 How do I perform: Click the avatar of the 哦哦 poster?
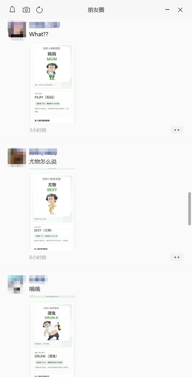pyautogui.click(x=17, y=285)
